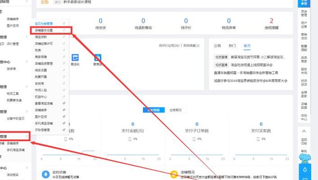Image resolution: width=318 pixels, height=180 pixels.
Task: Expand the section containing 物流工具
Action: click(x=27, y=86)
